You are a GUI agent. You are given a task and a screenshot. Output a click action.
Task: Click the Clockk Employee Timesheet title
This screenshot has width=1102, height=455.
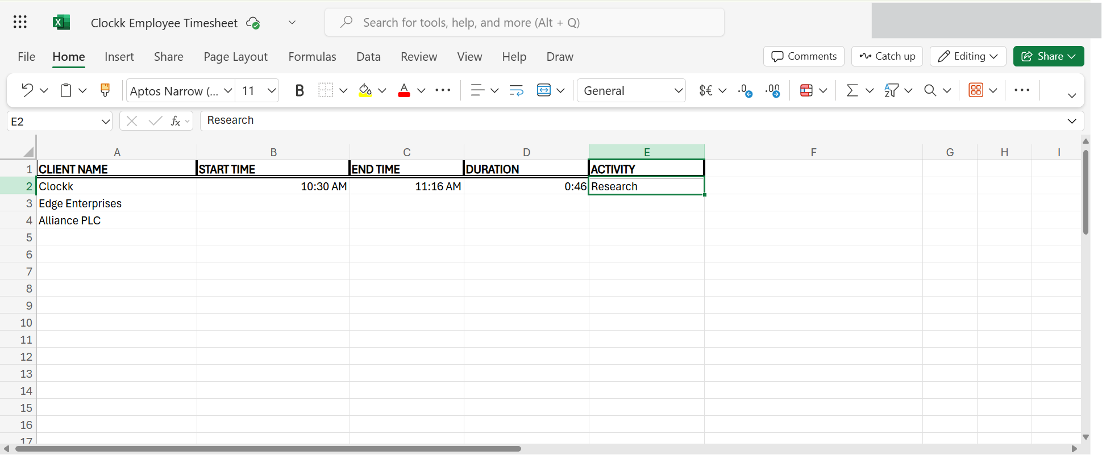(x=164, y=23)
